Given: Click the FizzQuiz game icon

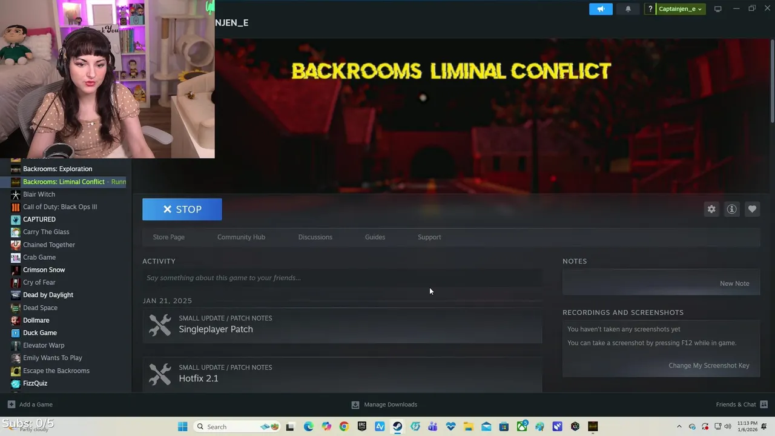Looking at the screenshot, I should [16, 383].
